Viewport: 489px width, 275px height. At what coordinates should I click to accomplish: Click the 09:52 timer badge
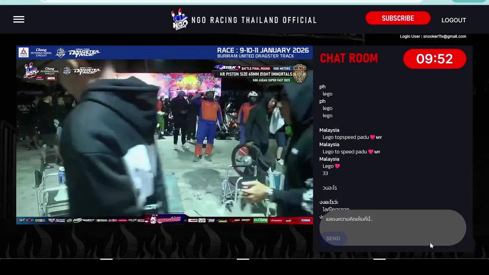(434, 59)
